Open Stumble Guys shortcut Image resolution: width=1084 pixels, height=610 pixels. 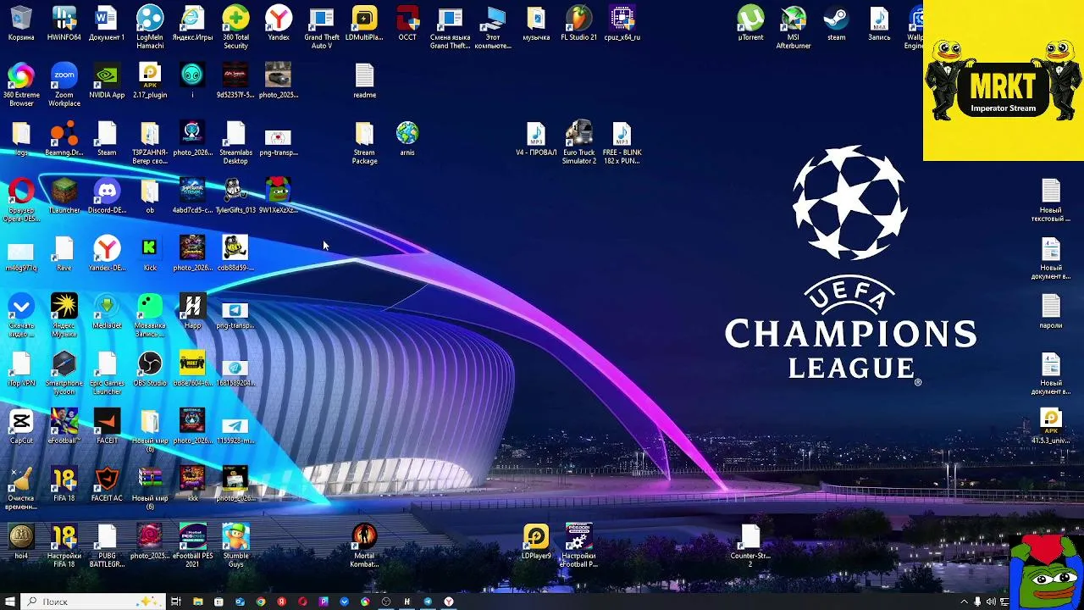[235, 546]
